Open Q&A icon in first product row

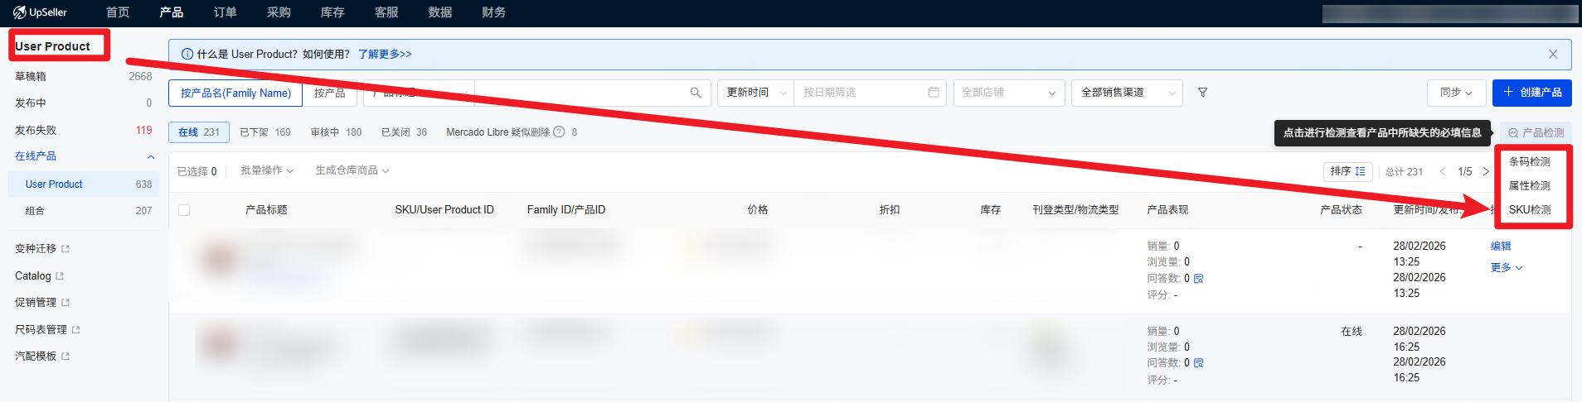1198,279
